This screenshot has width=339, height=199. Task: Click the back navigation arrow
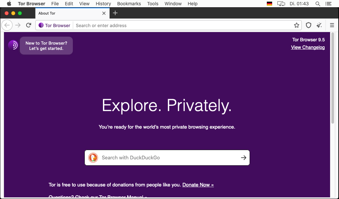[x=7, y=25]
